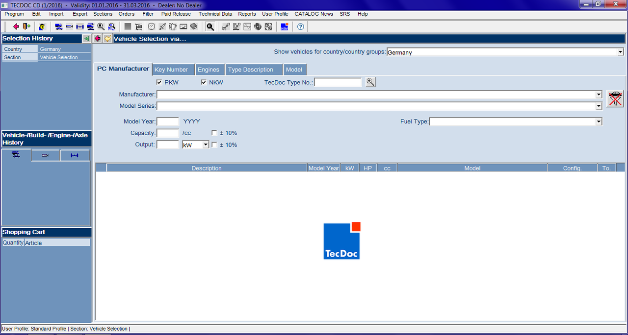
Task: Click Vehicle Selection entry in Selection History
Action: [64, 57]
